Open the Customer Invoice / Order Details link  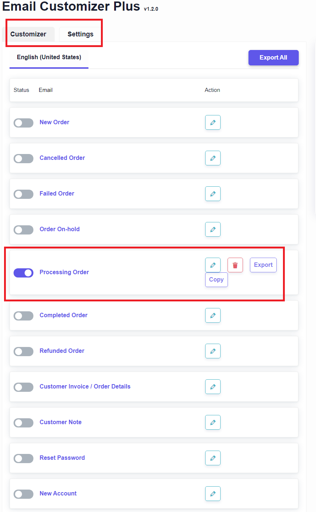click(85, 386)
